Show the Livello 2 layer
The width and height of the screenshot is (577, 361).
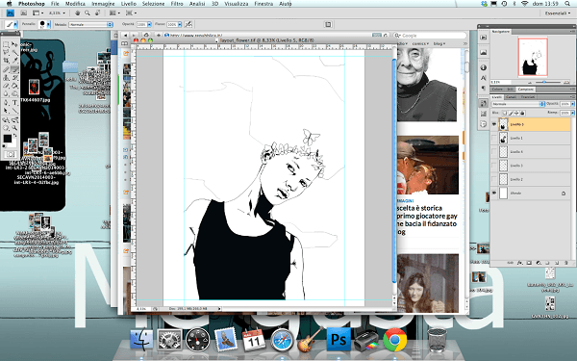tap(494, 179)
